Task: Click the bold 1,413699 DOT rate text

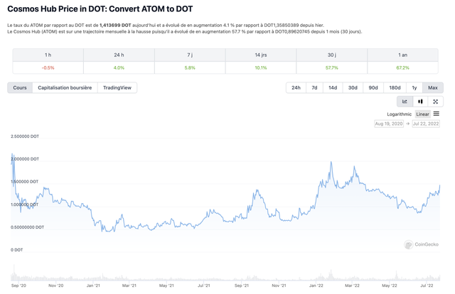Action: tap(115, 26)
